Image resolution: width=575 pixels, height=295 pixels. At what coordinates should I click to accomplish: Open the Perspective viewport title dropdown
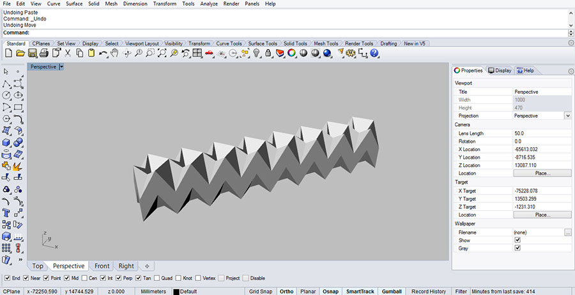[61, 67]
